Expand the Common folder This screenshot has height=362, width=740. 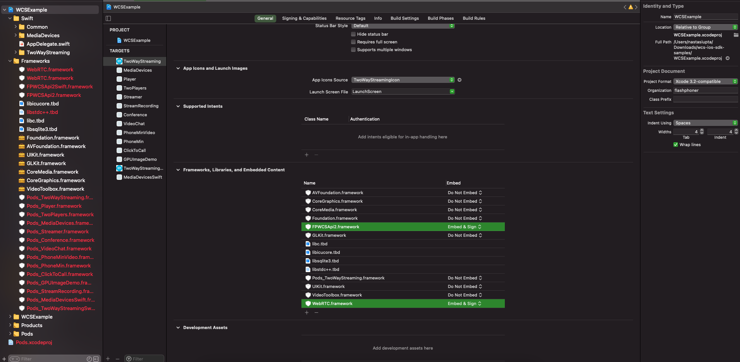pyautogui.click(x=15, y=27)
